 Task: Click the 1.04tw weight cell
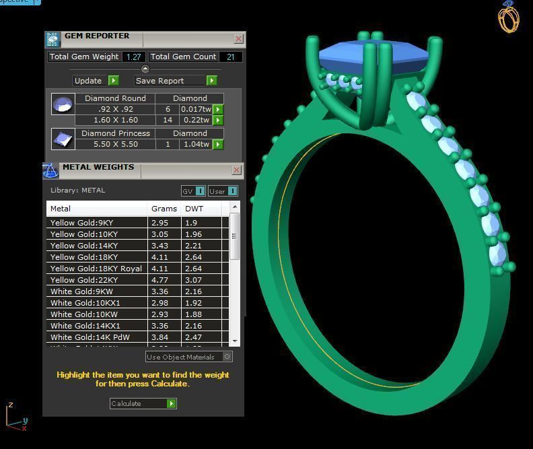[196, 144]
